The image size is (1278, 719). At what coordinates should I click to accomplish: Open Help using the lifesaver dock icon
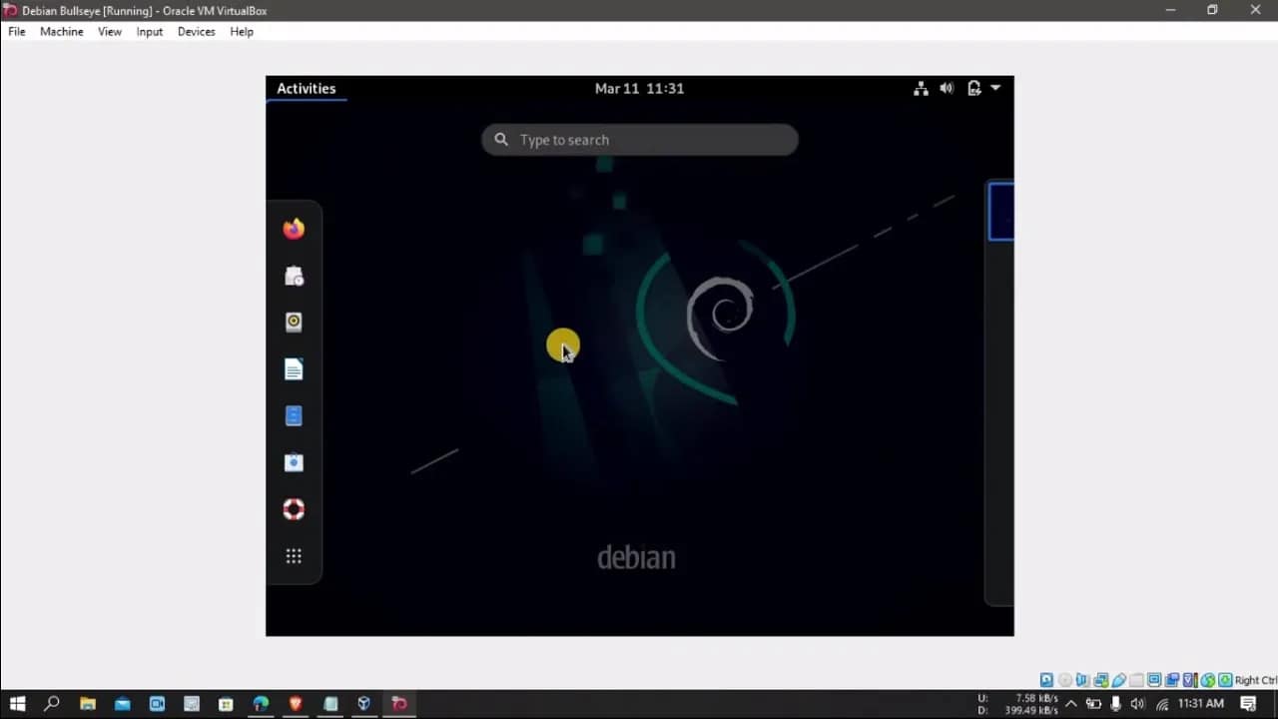[x=294, y=508]
